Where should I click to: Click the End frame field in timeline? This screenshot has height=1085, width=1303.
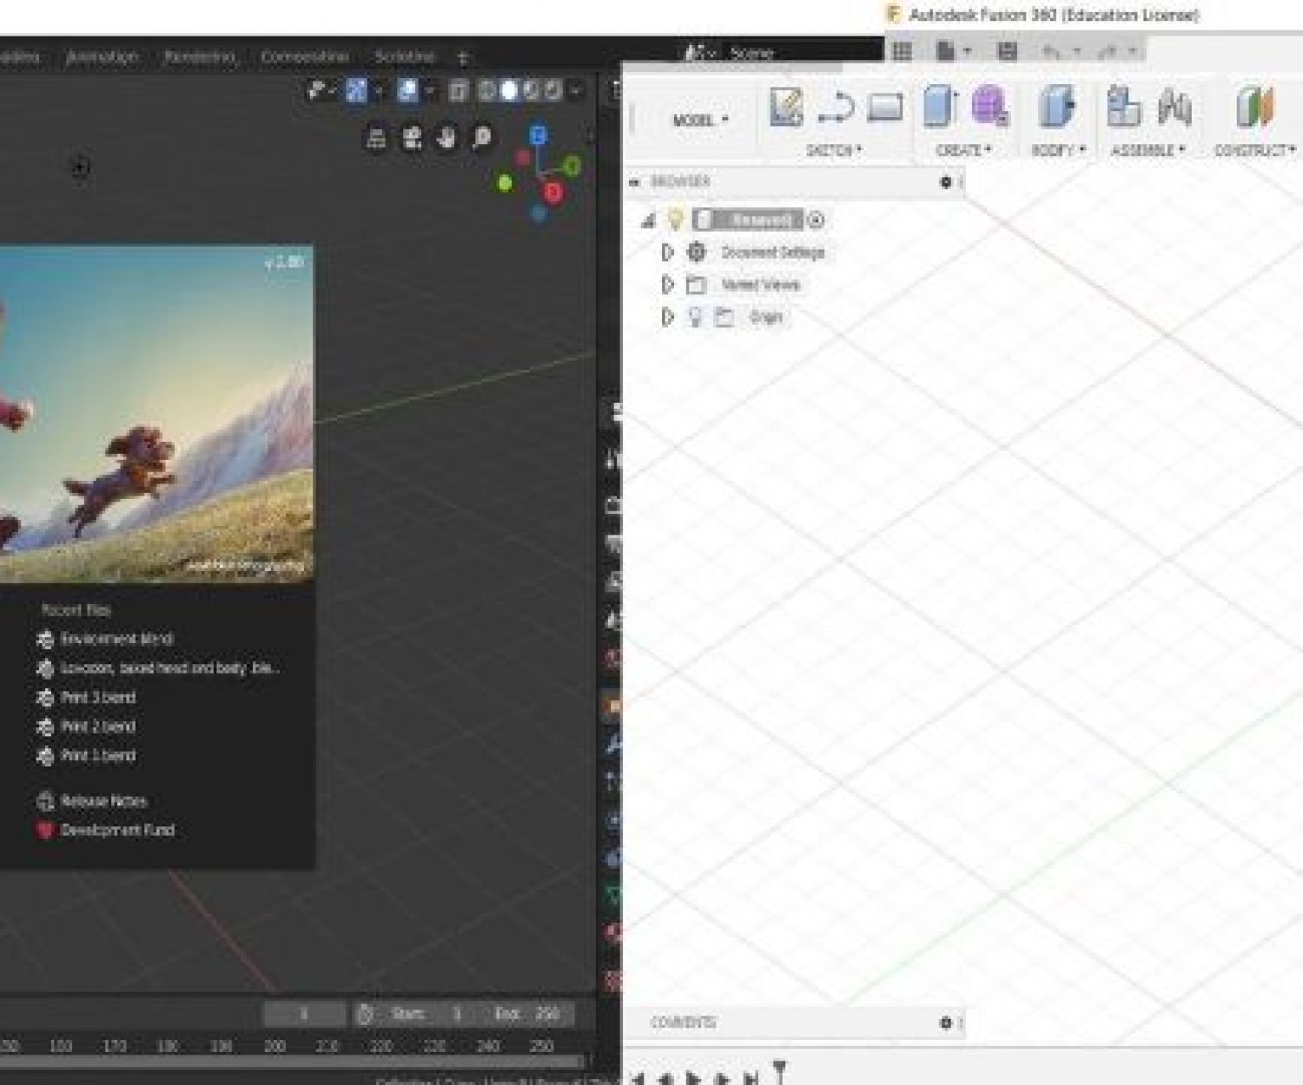pos(527,1014)
